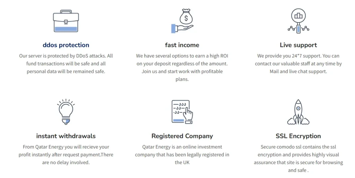
Task: Click the comodo ssl description paragraph
Action: click(x=298, y=158)
